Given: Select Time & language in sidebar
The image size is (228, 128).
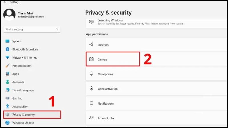Looking at the screenshot, I should 23,90.
